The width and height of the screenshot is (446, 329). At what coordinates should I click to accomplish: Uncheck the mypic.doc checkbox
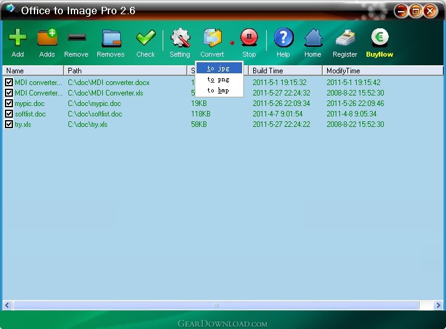click(9, 104)
